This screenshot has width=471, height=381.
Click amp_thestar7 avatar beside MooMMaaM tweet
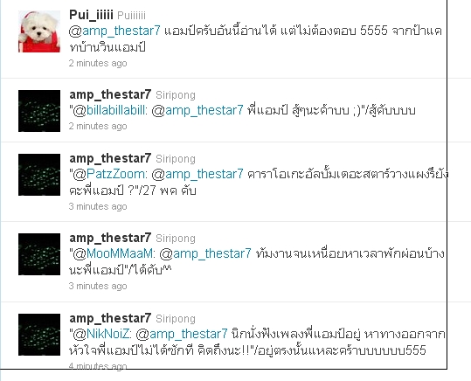coord(39,254)
